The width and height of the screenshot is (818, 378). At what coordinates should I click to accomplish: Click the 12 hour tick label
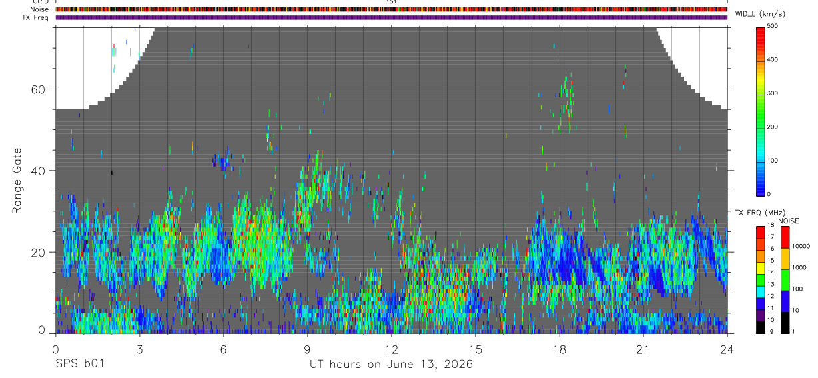[391, 349]
